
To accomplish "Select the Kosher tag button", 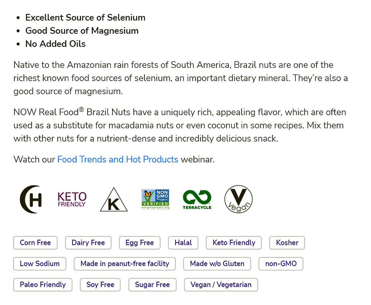I will coord(287,243).
